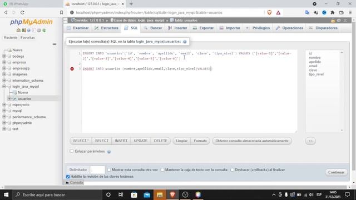
Task: Switch to Examinar tab
Action: point(78,28)
